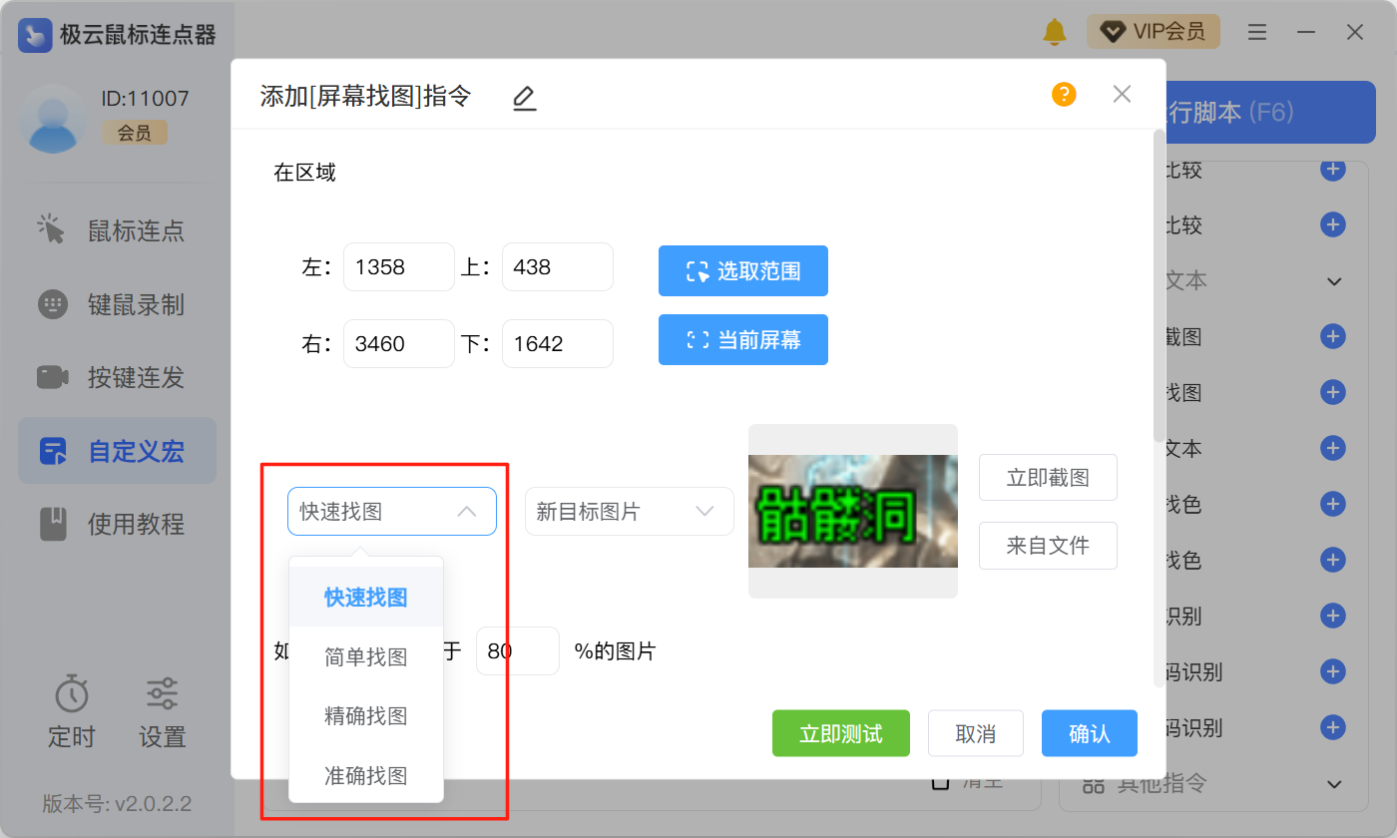The image size is (1397, 838).
Task: Select 简单找图 from the dropdown list
Action: point(366,657)
